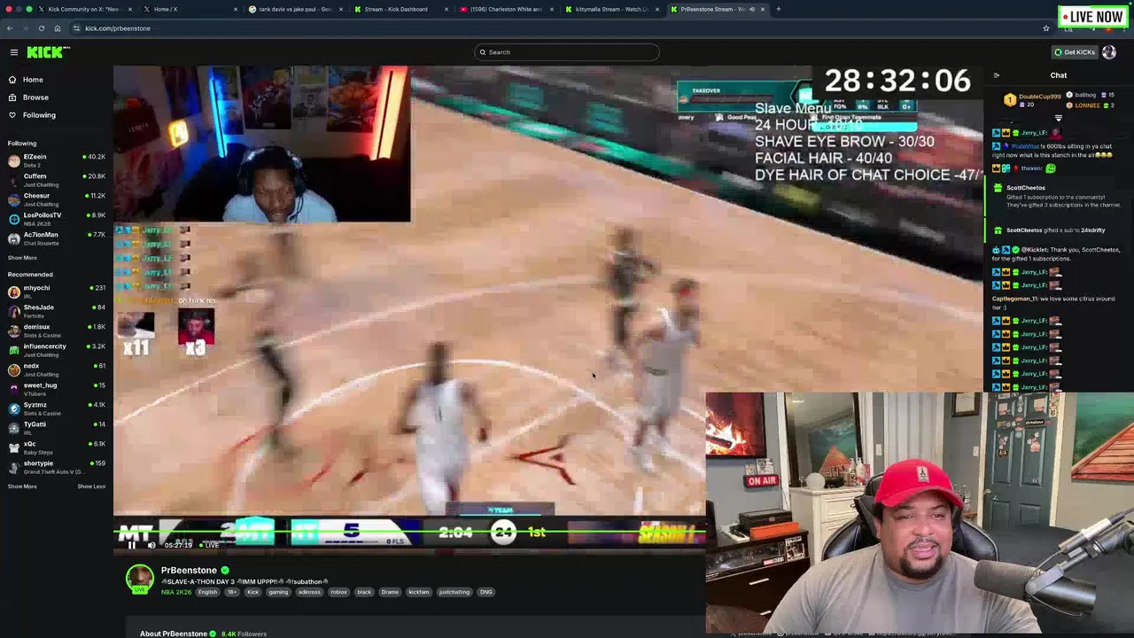Select the kickfam tag
The image size is (1134, 638).
click(419, 592)
